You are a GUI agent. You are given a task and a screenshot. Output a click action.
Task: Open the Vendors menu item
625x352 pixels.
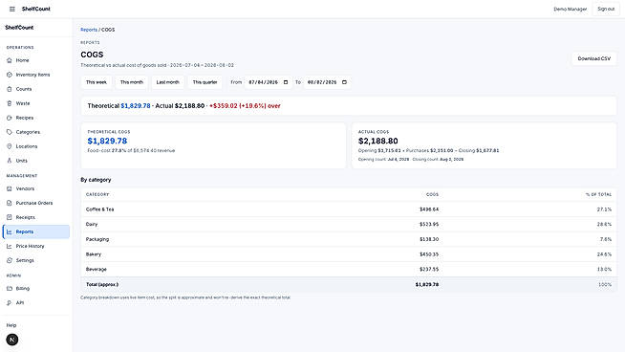(36, 188)
